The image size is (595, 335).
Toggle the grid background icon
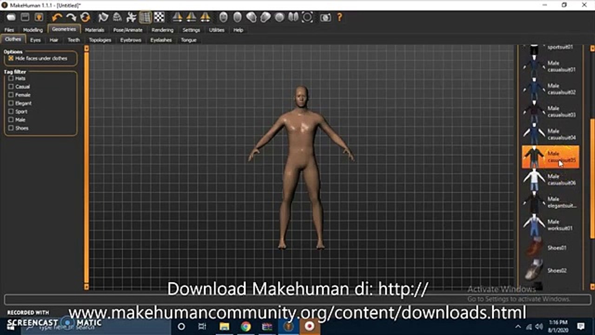click(145, 18)
